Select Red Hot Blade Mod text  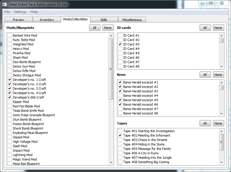26,106
